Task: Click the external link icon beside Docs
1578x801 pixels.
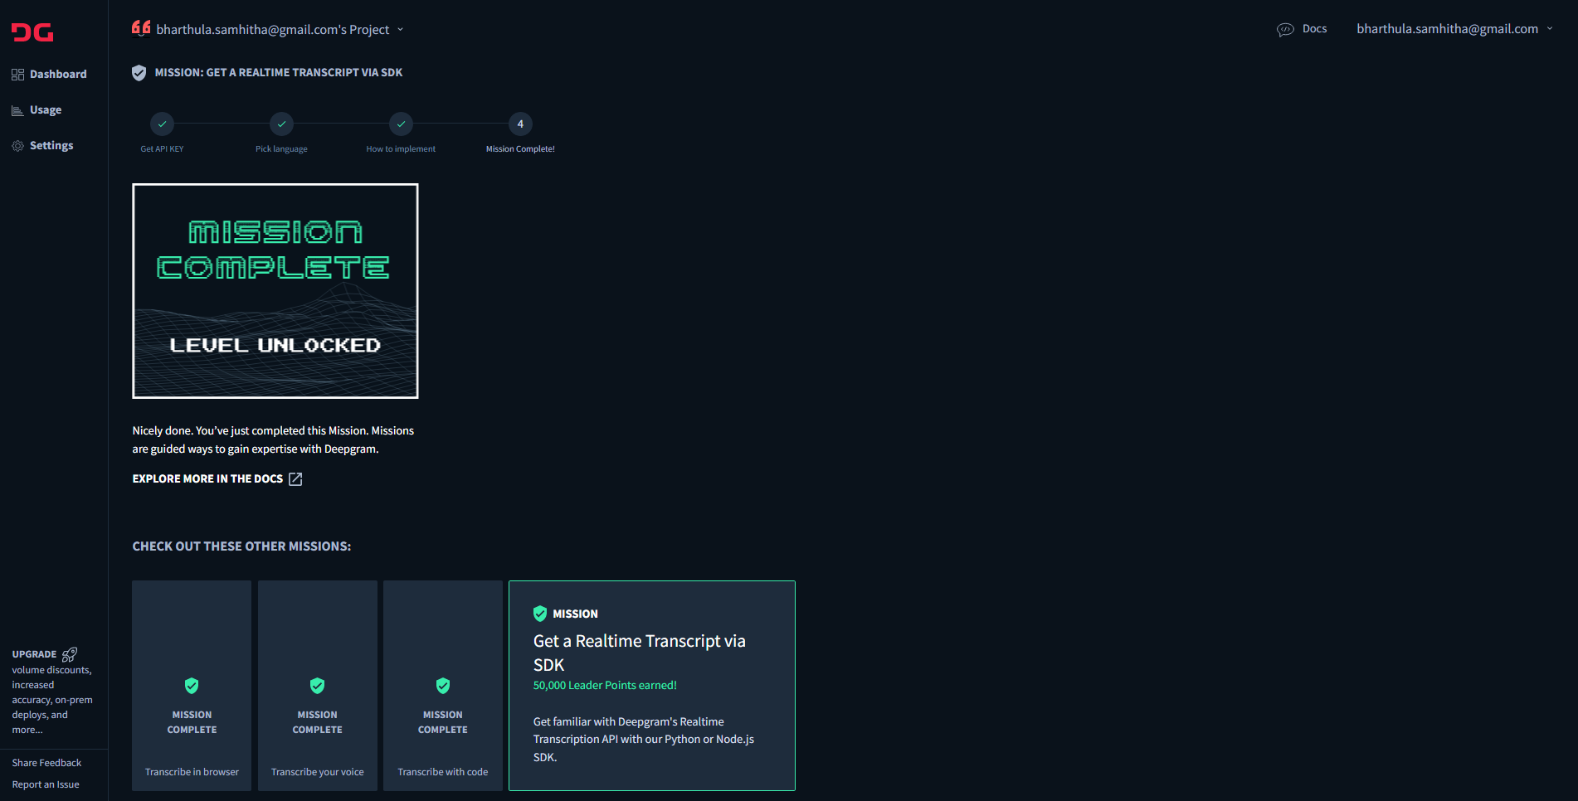Action: pyautogui.click(x=295, y=479)
